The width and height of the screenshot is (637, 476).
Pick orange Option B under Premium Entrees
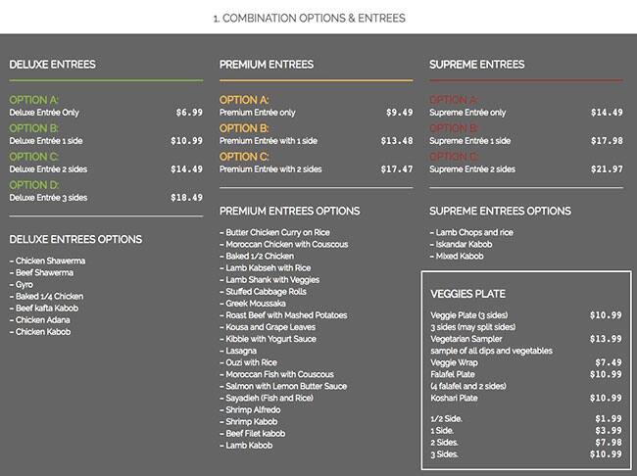244,128
